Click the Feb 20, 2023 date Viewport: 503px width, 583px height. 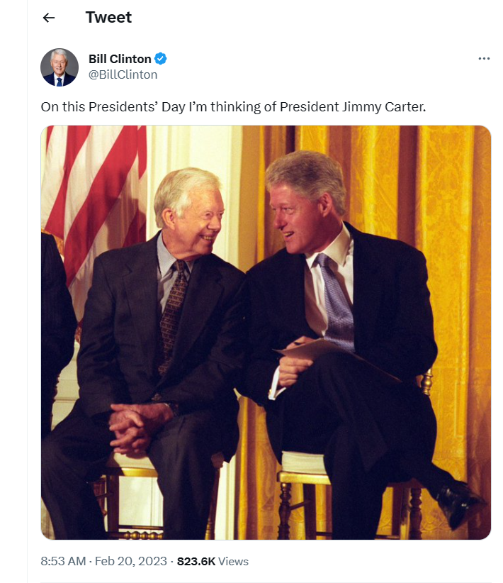pos(131,562)
